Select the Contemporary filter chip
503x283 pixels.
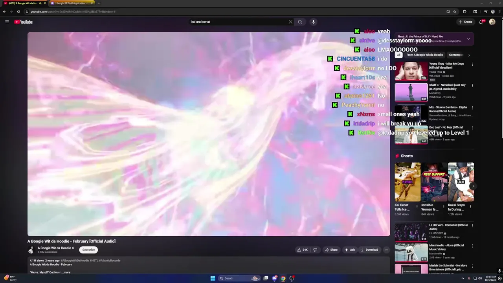pos(456,55)
